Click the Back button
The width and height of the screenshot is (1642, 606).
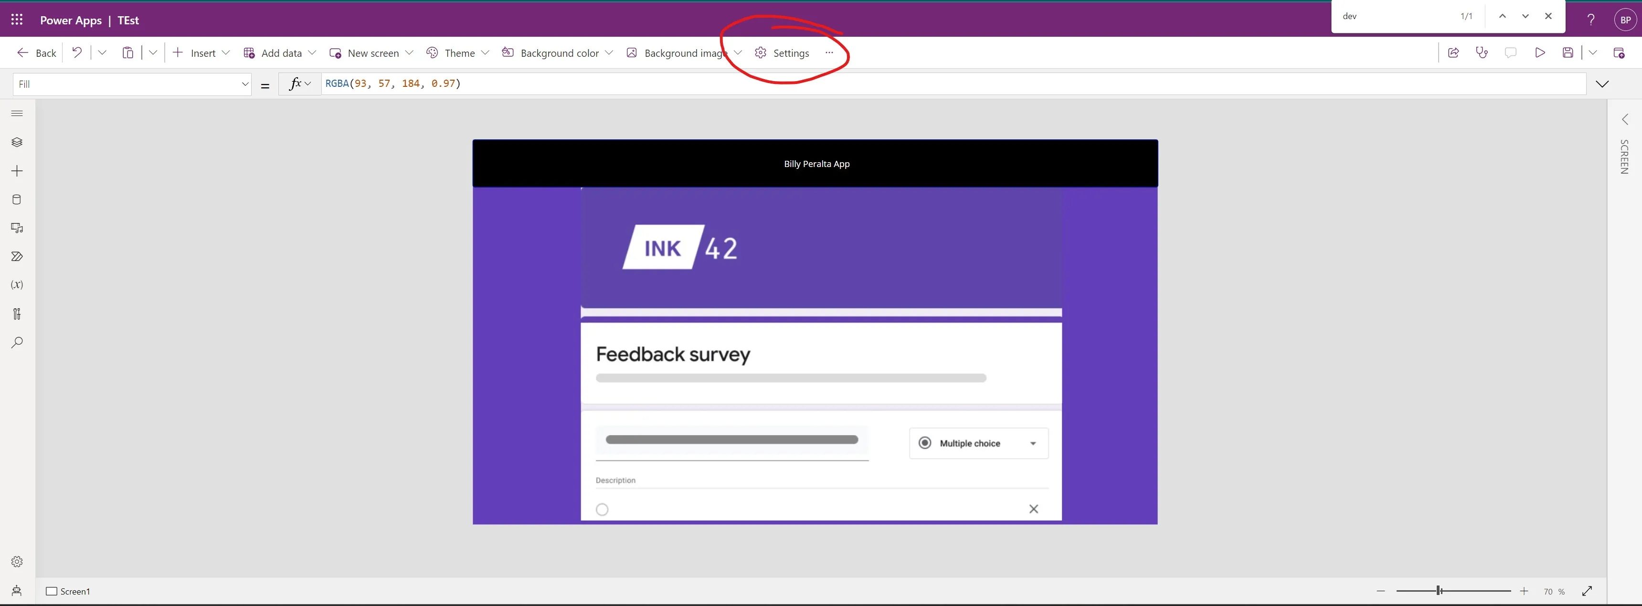click(x=36, y=53)
